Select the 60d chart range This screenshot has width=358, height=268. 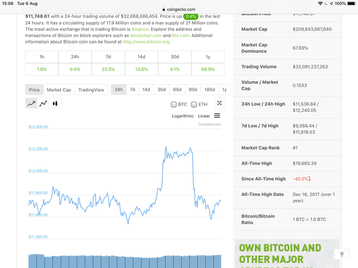point(177,89)
